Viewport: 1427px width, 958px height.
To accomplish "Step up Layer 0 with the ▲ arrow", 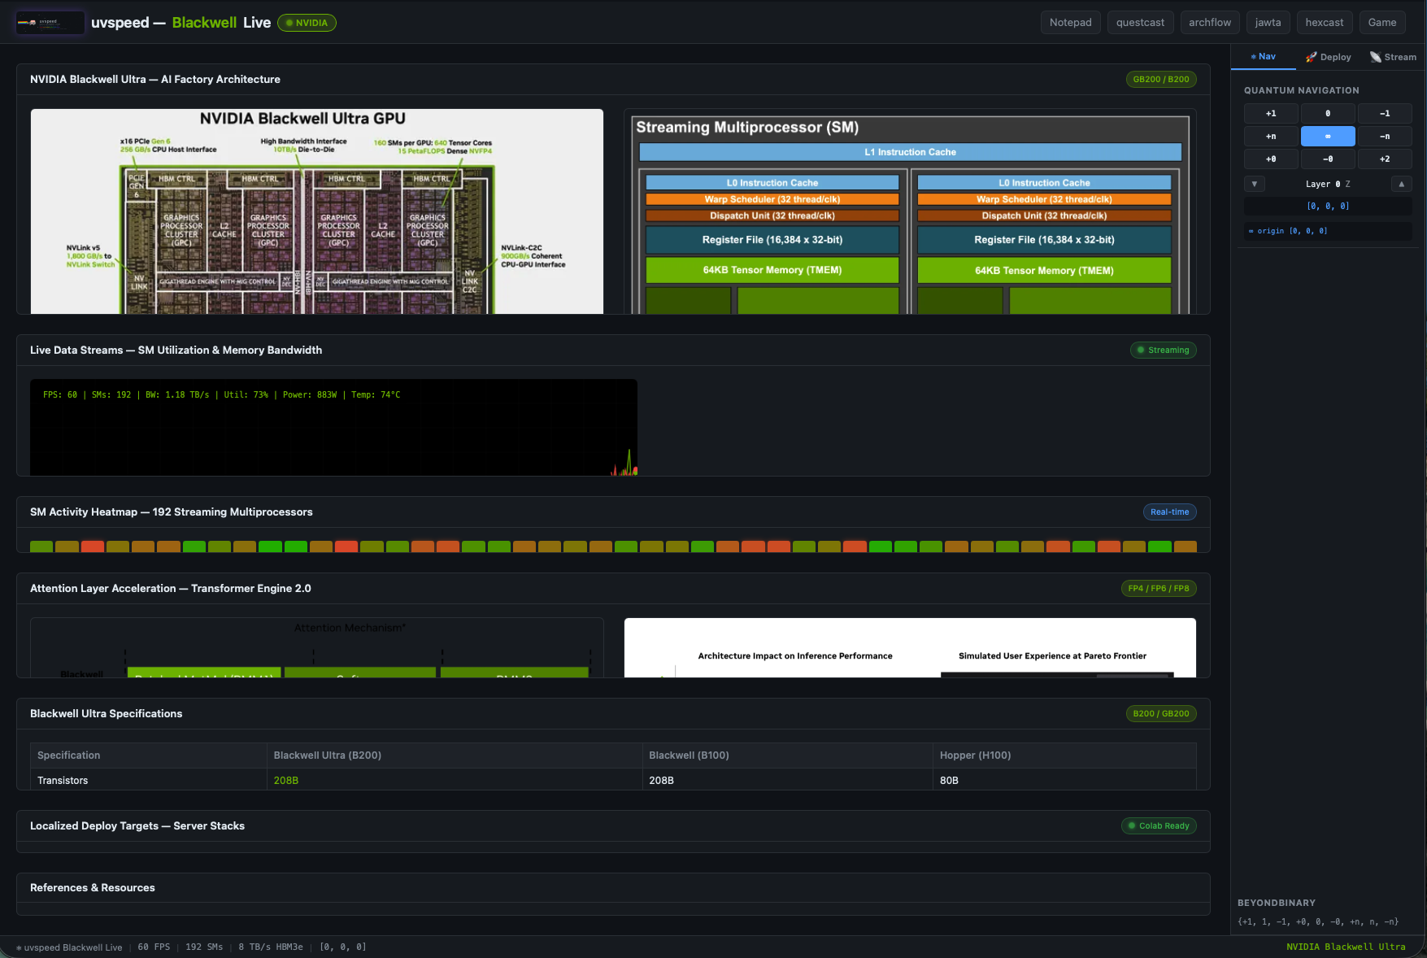I will coord(1401,184).
